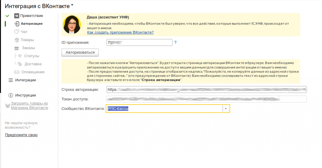
Task: Go to the Чат section
Action: point(24,32)
